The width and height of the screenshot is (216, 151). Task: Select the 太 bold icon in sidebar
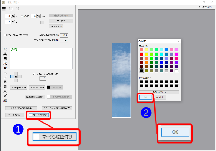pos(5,63)
